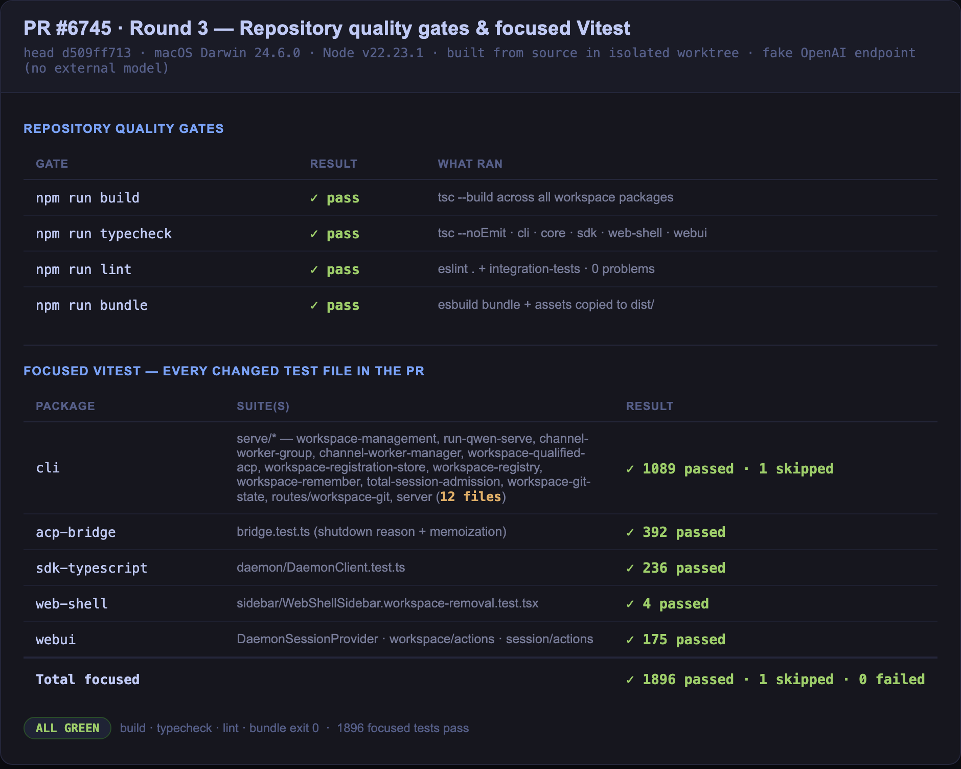Select the Repository Quality Gates section heading
Viewport: 961px width, 769px height.
[x=124, y=128]
